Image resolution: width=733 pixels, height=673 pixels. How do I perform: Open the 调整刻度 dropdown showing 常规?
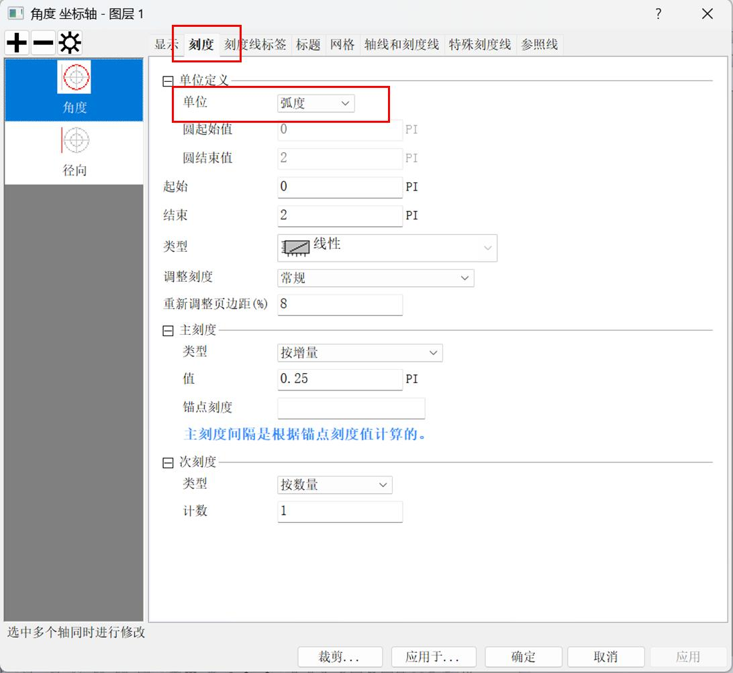click(375, 278)
